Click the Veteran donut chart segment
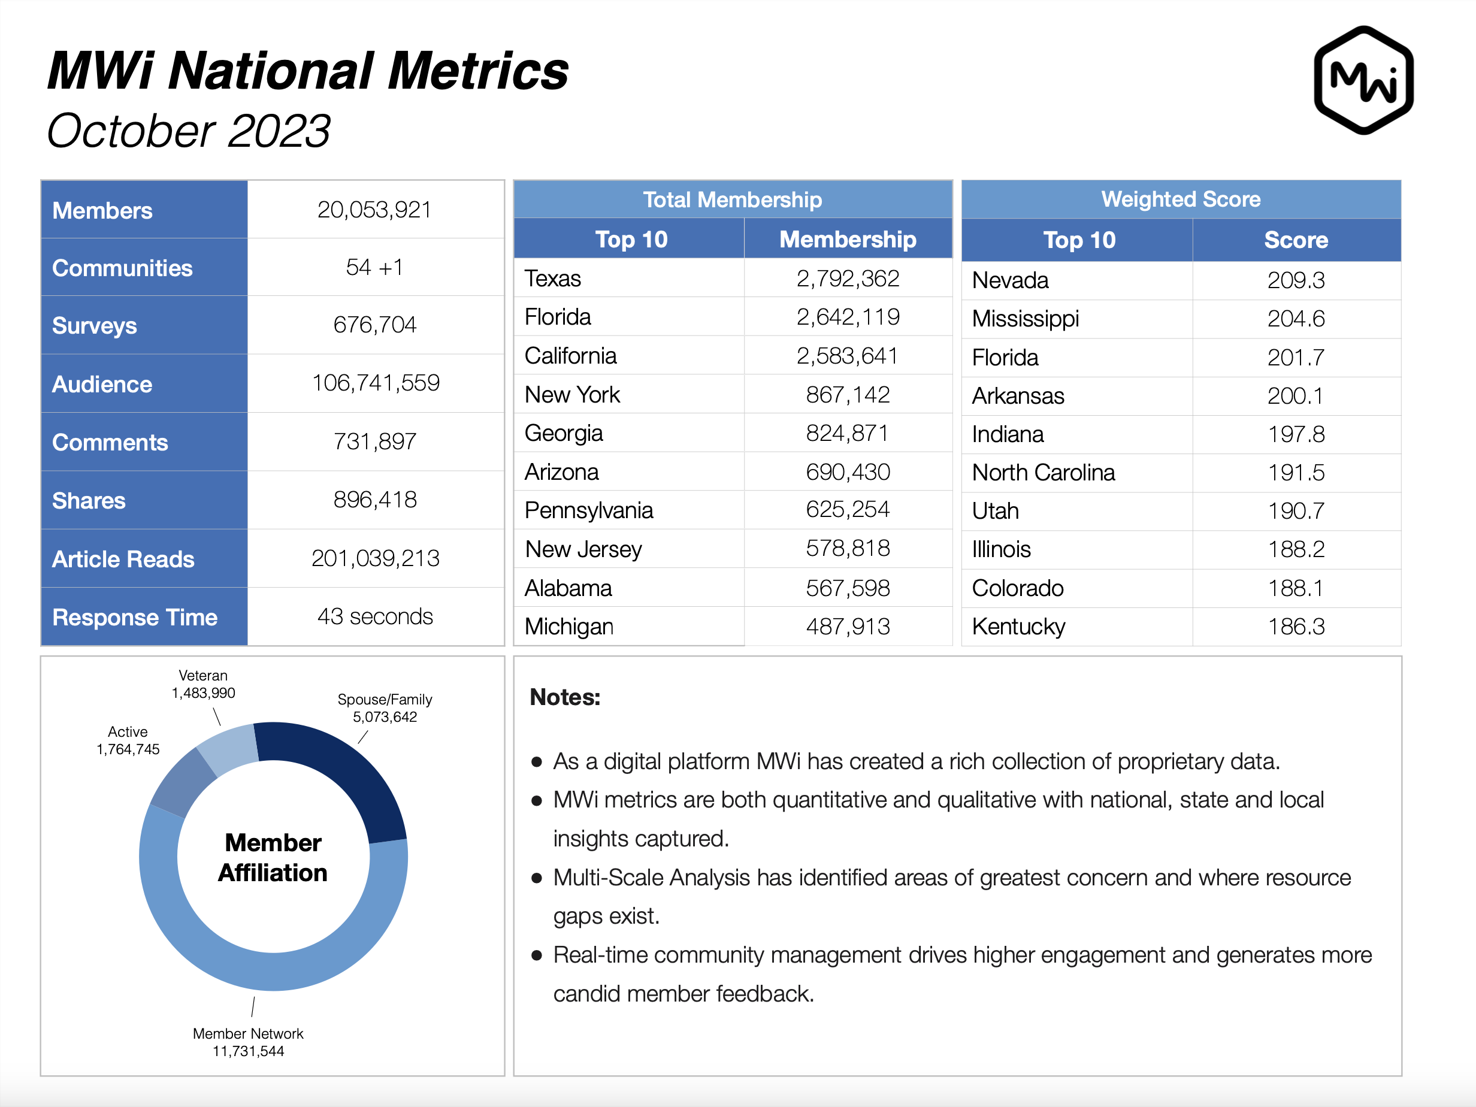Viewport: 1476px width, 1107px height. tap(230, 748)
